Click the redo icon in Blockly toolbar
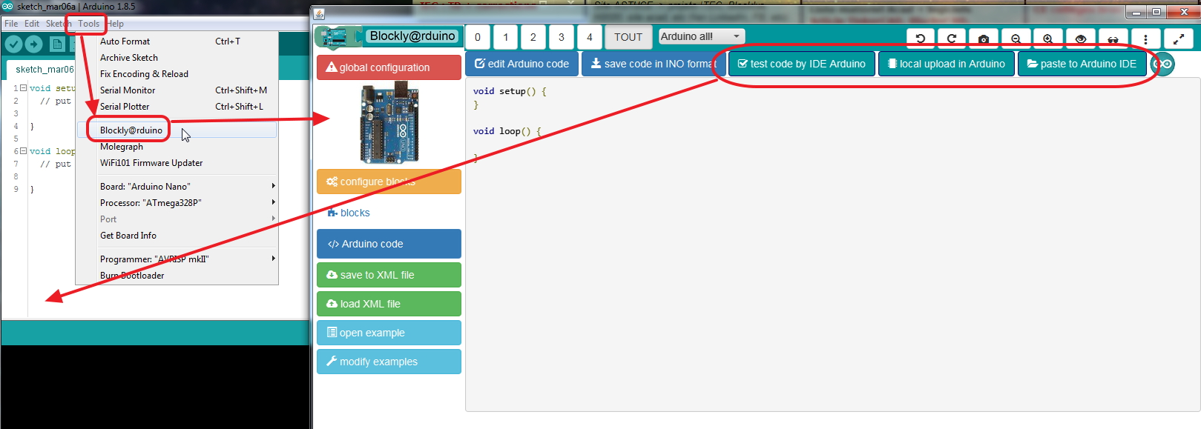Image resolution: width=1201 pixels, height=429 pixels. pyautogui.click(x=952, y=39)
